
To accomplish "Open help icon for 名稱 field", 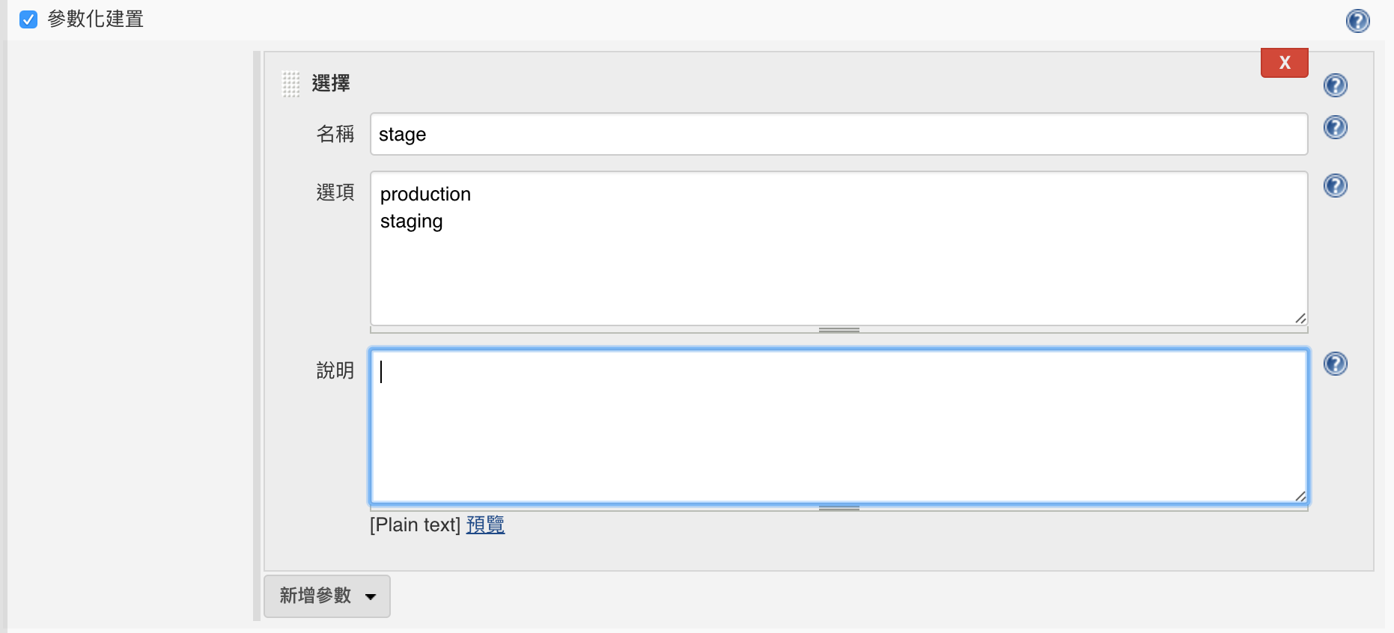I will [1335, 127].
